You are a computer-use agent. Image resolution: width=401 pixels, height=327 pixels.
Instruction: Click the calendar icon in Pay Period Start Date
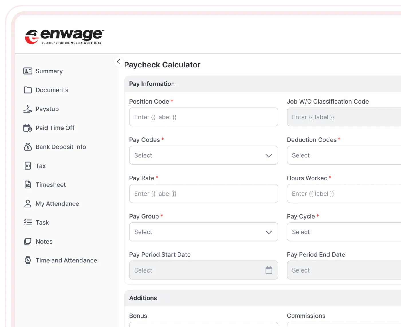[x=269, y=270]
